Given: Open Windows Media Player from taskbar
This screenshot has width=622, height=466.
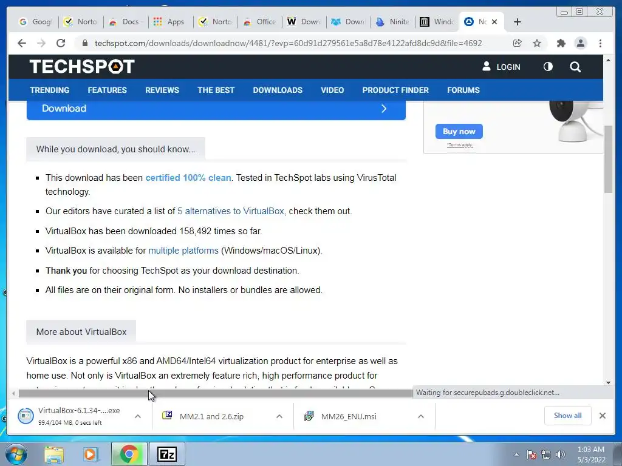Looking at the screenshot, I should 91,454.
